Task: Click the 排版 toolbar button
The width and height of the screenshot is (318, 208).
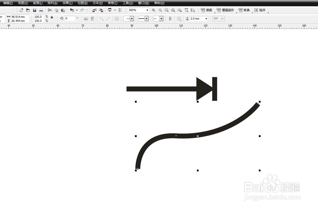Action: [206, 10]
